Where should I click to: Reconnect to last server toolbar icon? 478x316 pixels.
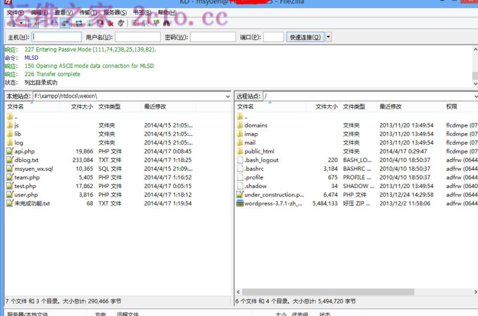121,23
